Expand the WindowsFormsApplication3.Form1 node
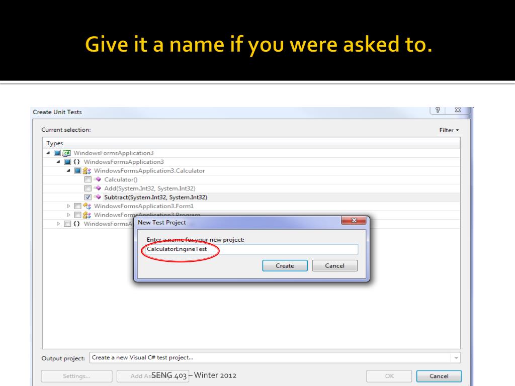 click(68, 206)
